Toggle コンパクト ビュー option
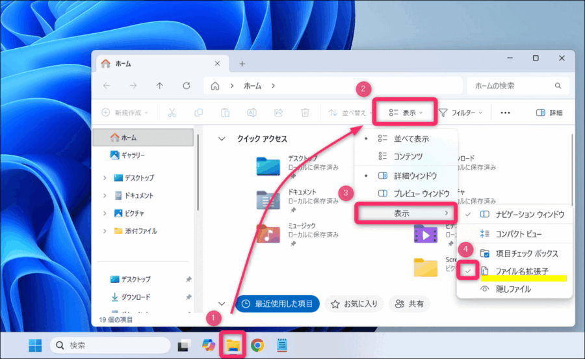 515,234
